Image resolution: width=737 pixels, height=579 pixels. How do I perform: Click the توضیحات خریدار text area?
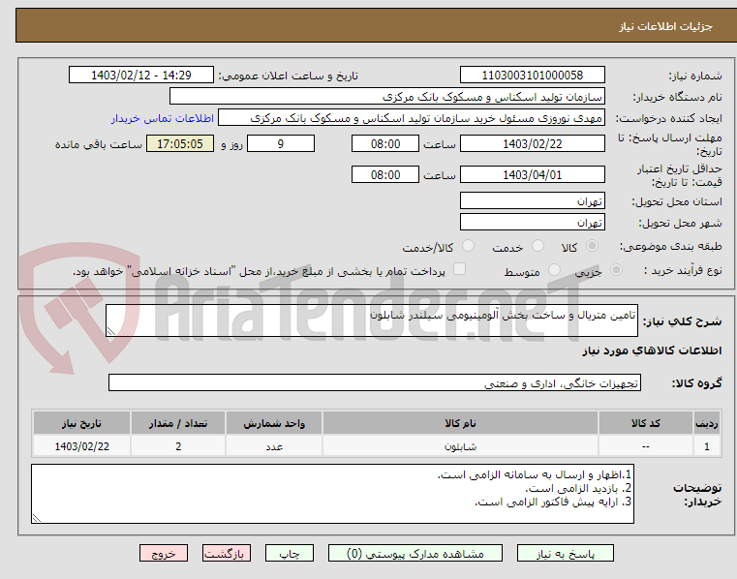(332, 494)
